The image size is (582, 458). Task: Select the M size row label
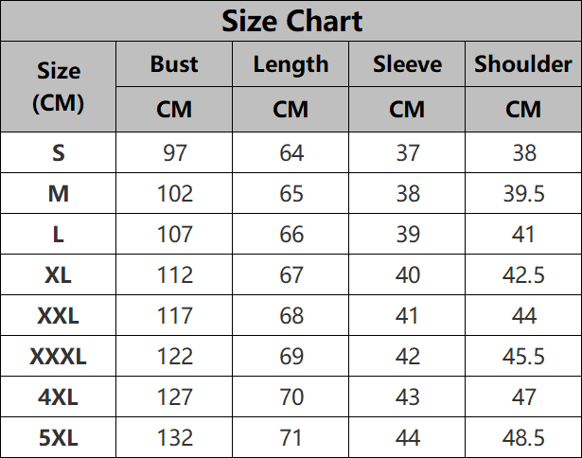59,193
